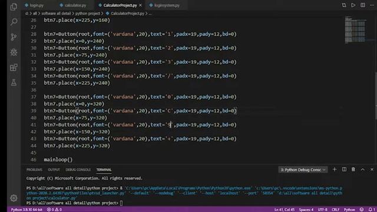Select the TERMINAL panel tab
The height and width of the screenshot is (212, 377).
pos(104,170)
